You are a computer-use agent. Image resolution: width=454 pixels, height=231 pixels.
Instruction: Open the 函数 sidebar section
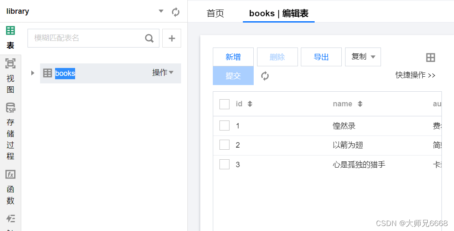(10, 188)
